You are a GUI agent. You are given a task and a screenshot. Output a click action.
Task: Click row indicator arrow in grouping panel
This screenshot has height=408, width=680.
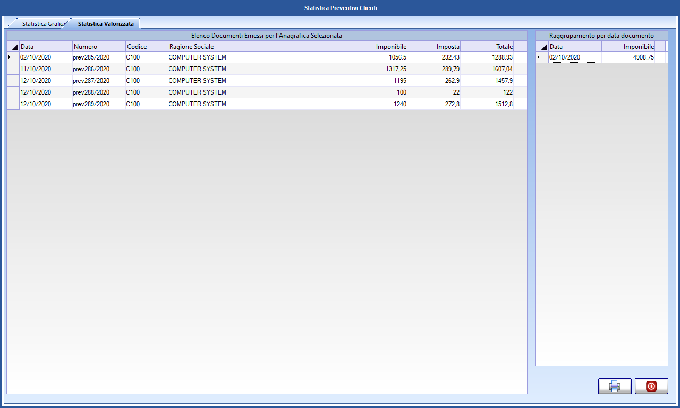pos(542,57)
